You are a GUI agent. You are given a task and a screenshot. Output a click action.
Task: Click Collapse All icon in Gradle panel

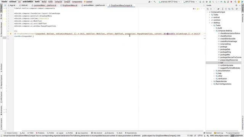click(x=226, y=9)
